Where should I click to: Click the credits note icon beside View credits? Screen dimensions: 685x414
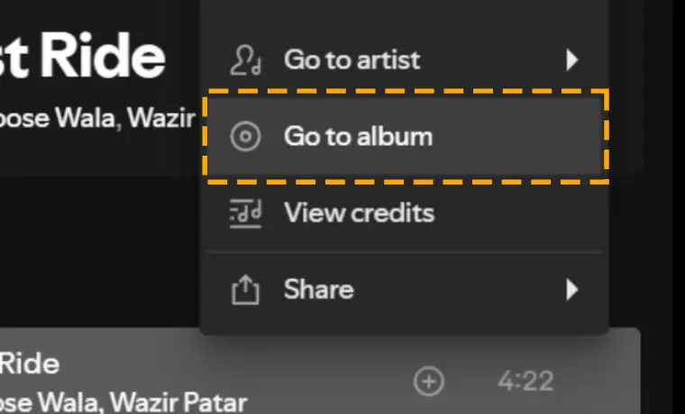click(245, 213)
